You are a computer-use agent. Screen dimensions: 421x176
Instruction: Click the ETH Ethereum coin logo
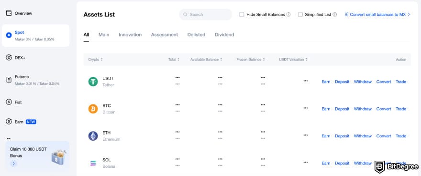click(x=93, y=136)
